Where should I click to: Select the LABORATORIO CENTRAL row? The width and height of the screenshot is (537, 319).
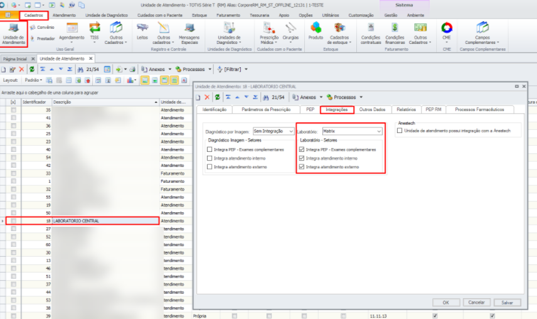pyautogui.click(x=82, y=220)
